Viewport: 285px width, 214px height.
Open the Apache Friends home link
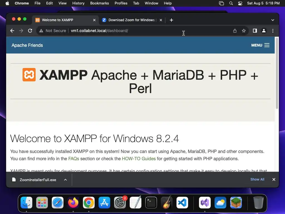[27, 45]
